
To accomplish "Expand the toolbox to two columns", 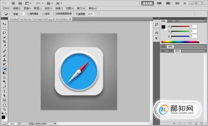I will tap(2, 18).
